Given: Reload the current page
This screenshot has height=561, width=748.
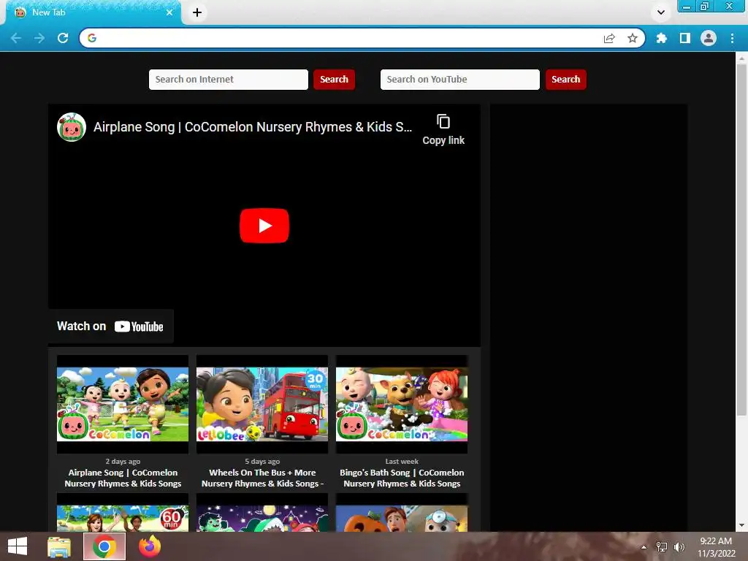Looking at the screenshot, I should (63, 38).
